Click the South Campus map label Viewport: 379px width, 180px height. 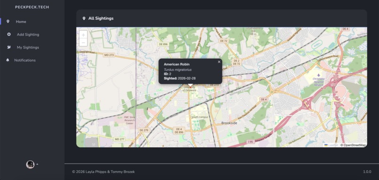point(200,117)
